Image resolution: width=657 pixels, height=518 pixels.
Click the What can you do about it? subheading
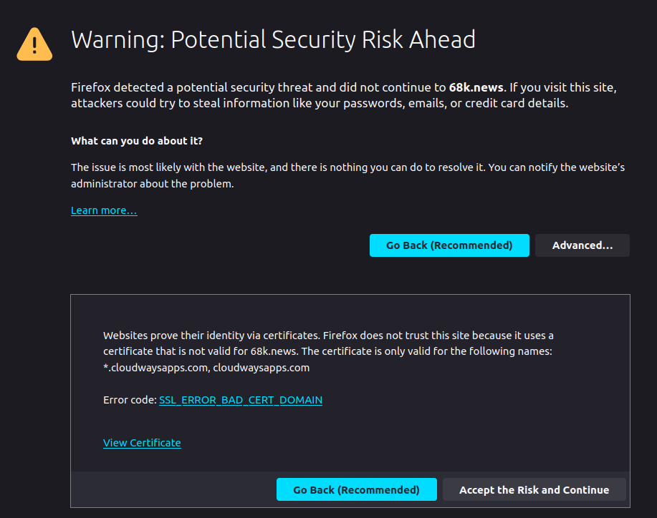click(x=137, y=141)
